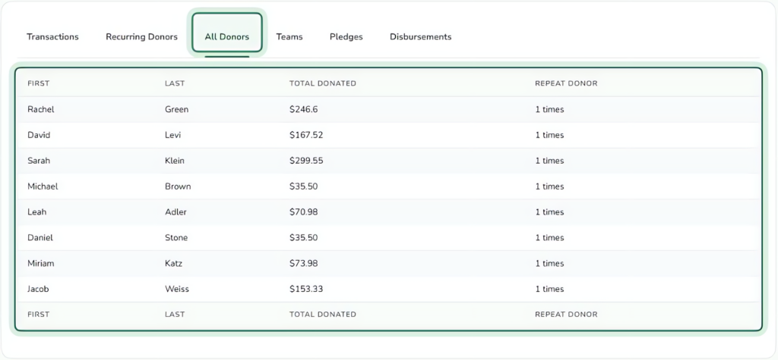Select first name Miriam
Viewport: 778px width, 360px height.
click(x=41, y=264)
